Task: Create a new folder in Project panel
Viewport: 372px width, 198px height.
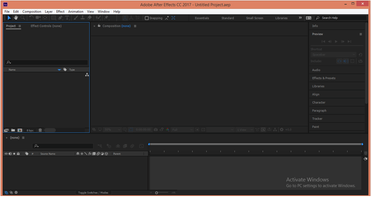Action: coord(13,131)
